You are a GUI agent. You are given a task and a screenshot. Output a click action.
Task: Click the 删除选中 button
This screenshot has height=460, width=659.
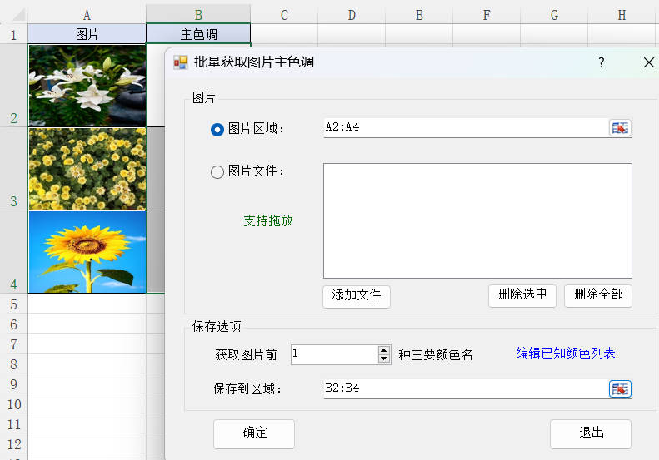(x=522, y=295)
